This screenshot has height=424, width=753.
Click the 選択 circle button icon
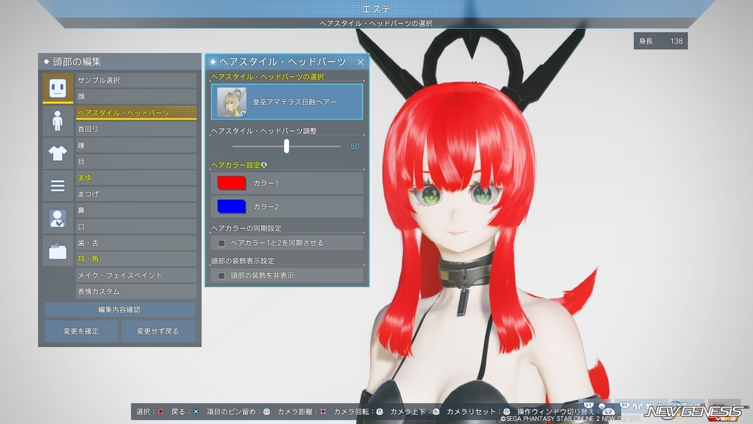[x=161, y=411]
